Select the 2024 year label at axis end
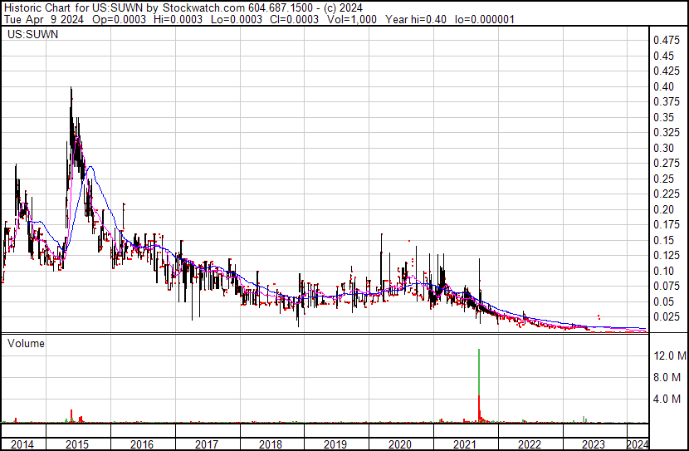Viewport: 689px width, 451px height. [638, 444]
